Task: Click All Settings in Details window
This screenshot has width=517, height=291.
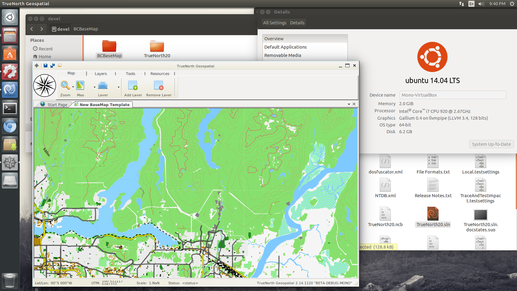Action: pos(275,23)
